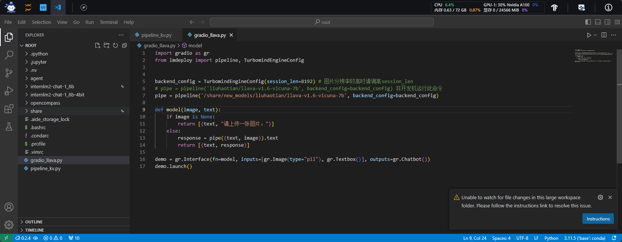Expand the share folder
622x242 pixels.
pyautogui.click(x=74, y=111)
